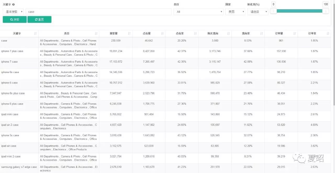Click order count value 157,930
Image resolution: width=335 pixels, height=173 pixels.
click(x=281, y=51)
